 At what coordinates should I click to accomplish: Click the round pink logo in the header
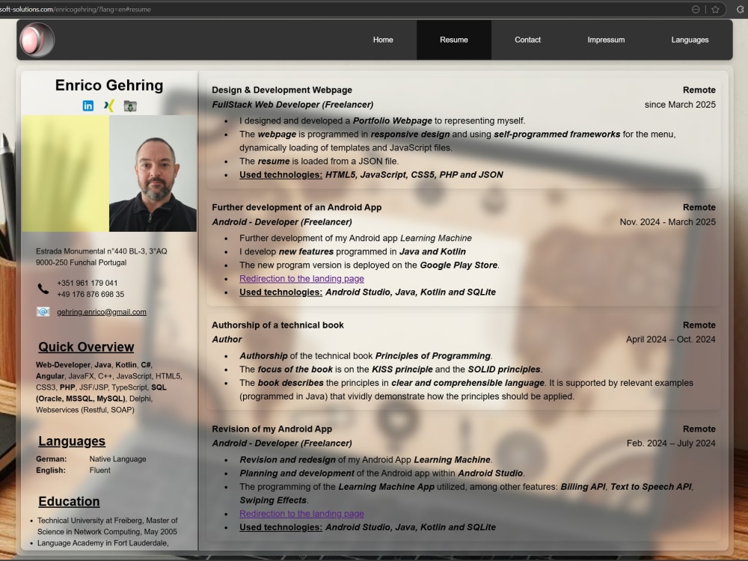pos(37,40)
